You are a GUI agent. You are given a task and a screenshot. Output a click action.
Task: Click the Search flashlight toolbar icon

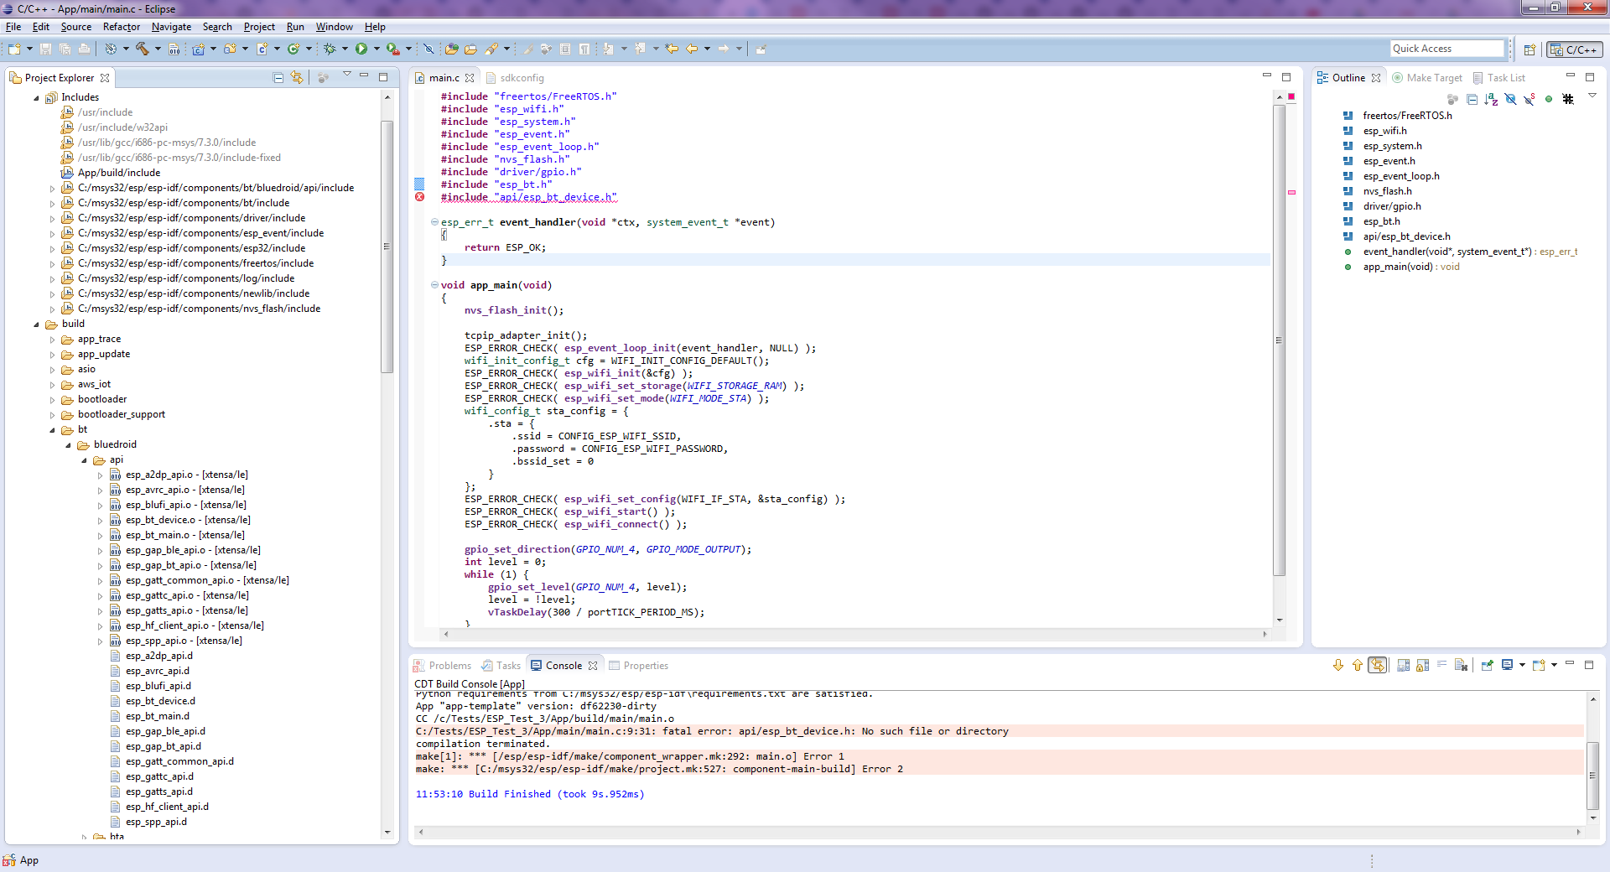491,49
